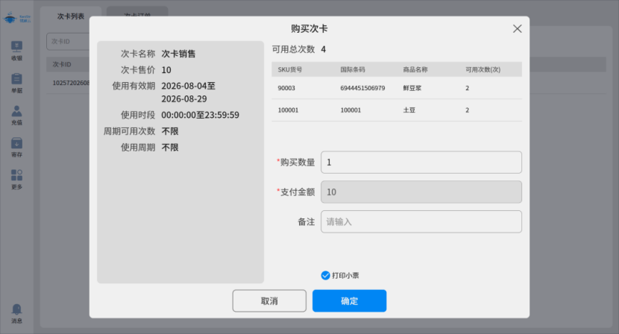Screen dimensions: 619x334
Task: Open the 充值 recharge sidebar icon
Action: coord(16,116)
